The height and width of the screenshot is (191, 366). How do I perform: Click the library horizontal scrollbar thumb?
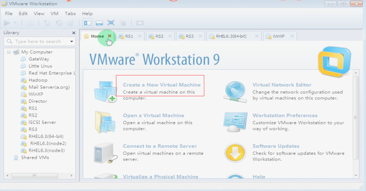click(x=35, y=176)
